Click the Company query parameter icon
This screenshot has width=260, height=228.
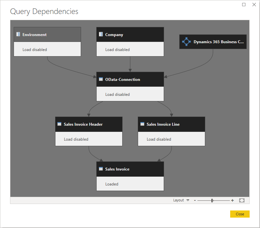pos(101,34)
